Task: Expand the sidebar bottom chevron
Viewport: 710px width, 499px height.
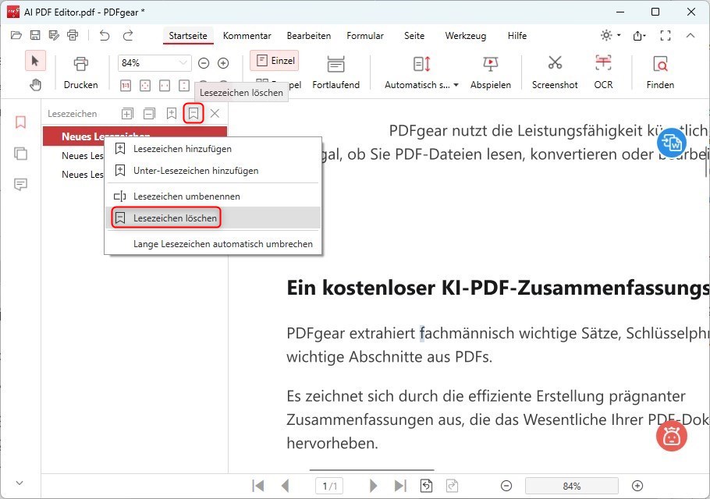Action: pos(20,483)
